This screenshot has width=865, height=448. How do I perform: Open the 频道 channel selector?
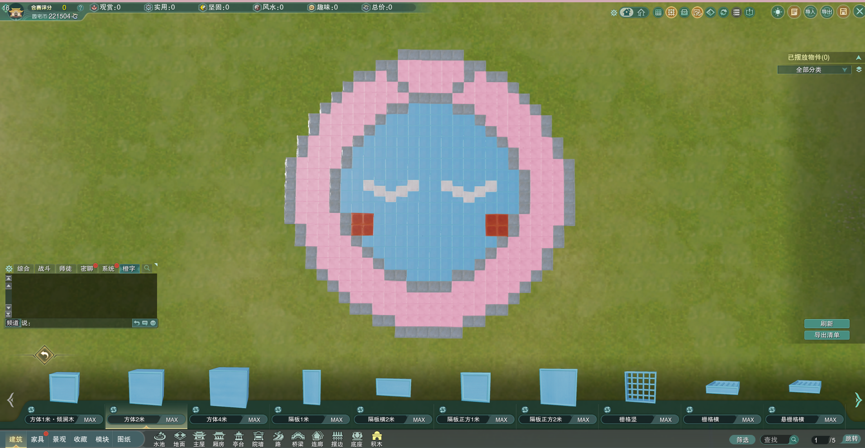point(13,323)
